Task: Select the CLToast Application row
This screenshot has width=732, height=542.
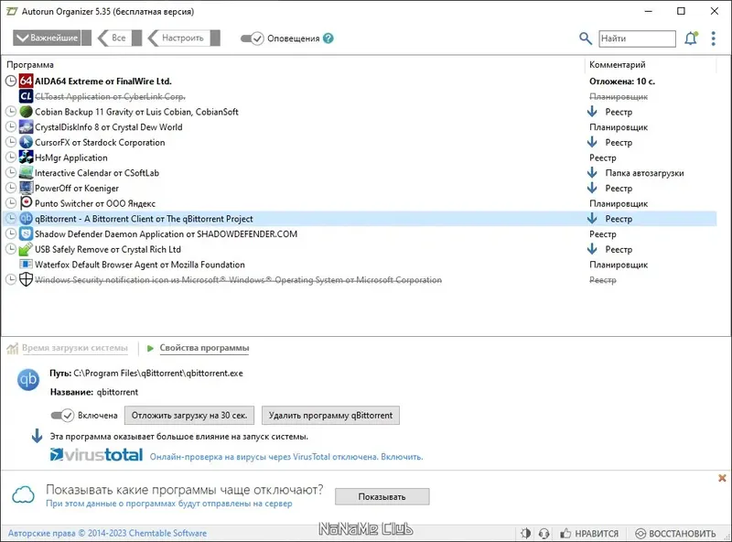Action: pyautogui.click(x=360, y=96)
